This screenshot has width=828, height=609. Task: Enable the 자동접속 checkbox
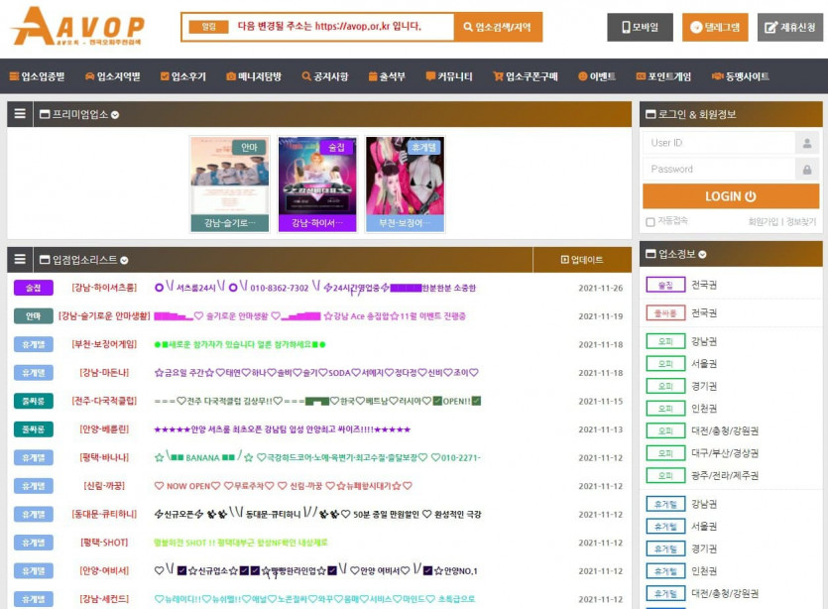(x=651, y=222)
